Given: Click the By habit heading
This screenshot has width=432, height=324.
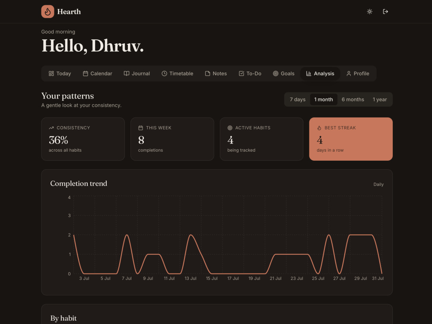Looking at the screenshot, I should coord(64,318).
